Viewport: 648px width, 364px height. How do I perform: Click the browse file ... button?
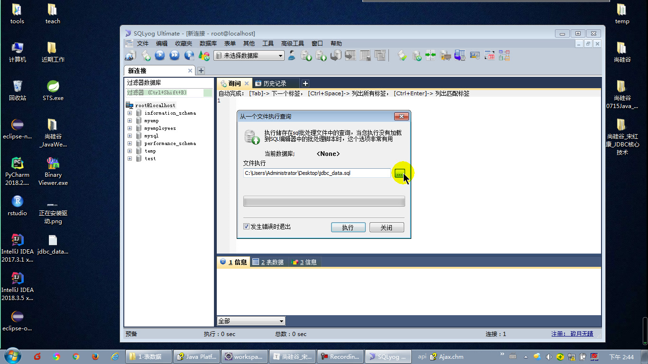399,173
